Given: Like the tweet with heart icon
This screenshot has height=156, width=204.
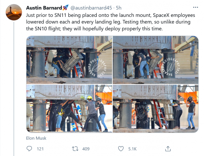Looking at the screenshot, I should point(121,149).
